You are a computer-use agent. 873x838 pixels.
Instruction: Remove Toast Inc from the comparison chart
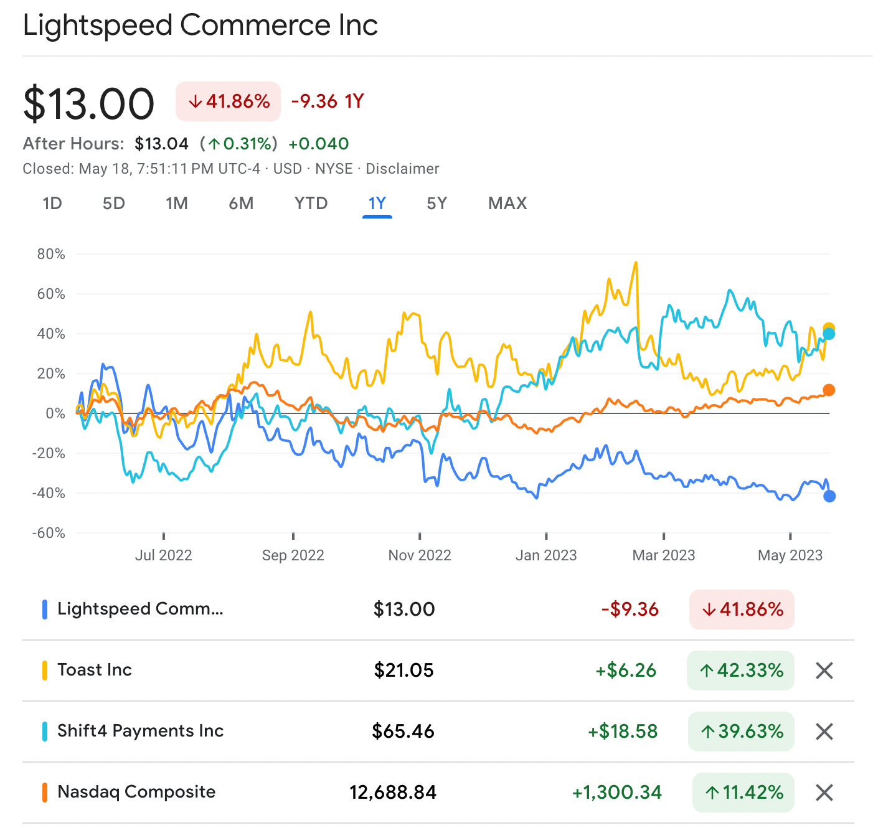point(823,671)
